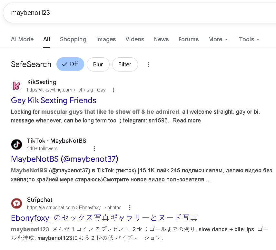The width and height of the screenshot is (276, 250).
Task: Enable the SafeSearch Filter option
Action: pyautogui.click(x=125, y=64)
